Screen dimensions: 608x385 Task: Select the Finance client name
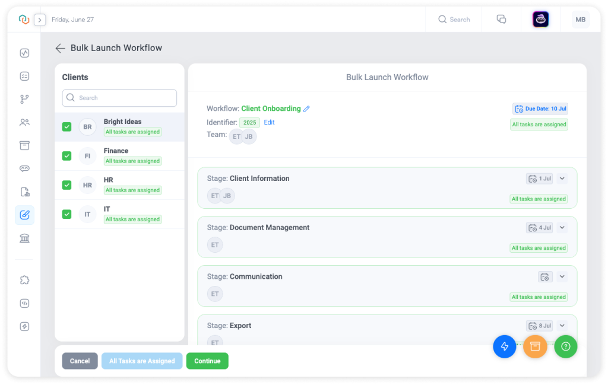pos(116,151)
